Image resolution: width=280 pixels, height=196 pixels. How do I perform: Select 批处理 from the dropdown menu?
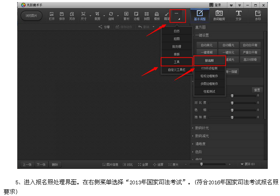coord(177,47)
